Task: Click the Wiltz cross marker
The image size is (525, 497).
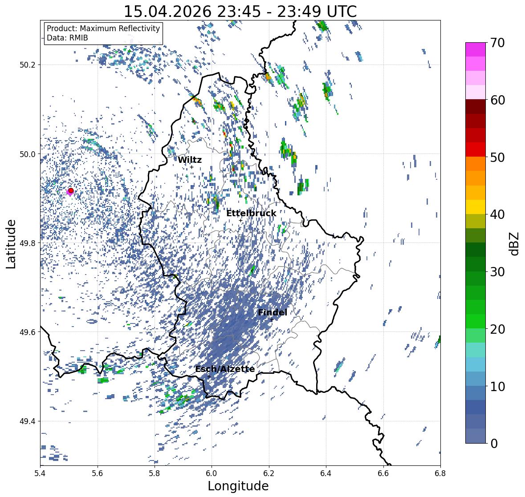Action: [x=191, y=167]
